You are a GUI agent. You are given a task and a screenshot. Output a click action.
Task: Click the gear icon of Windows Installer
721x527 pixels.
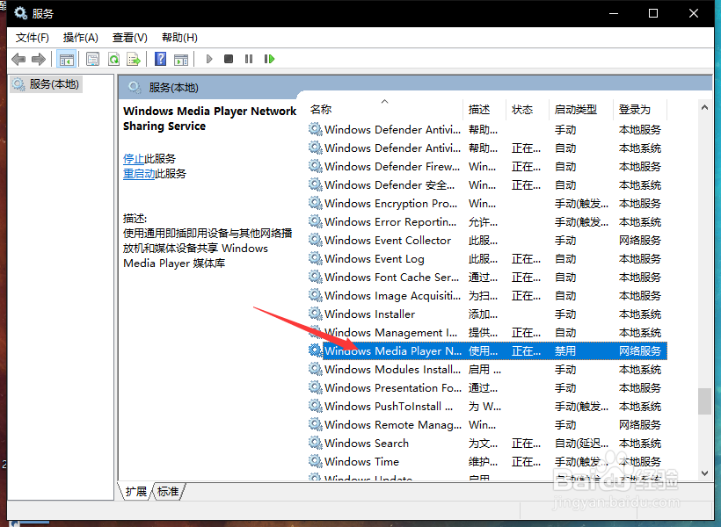[x=315, y=314]
